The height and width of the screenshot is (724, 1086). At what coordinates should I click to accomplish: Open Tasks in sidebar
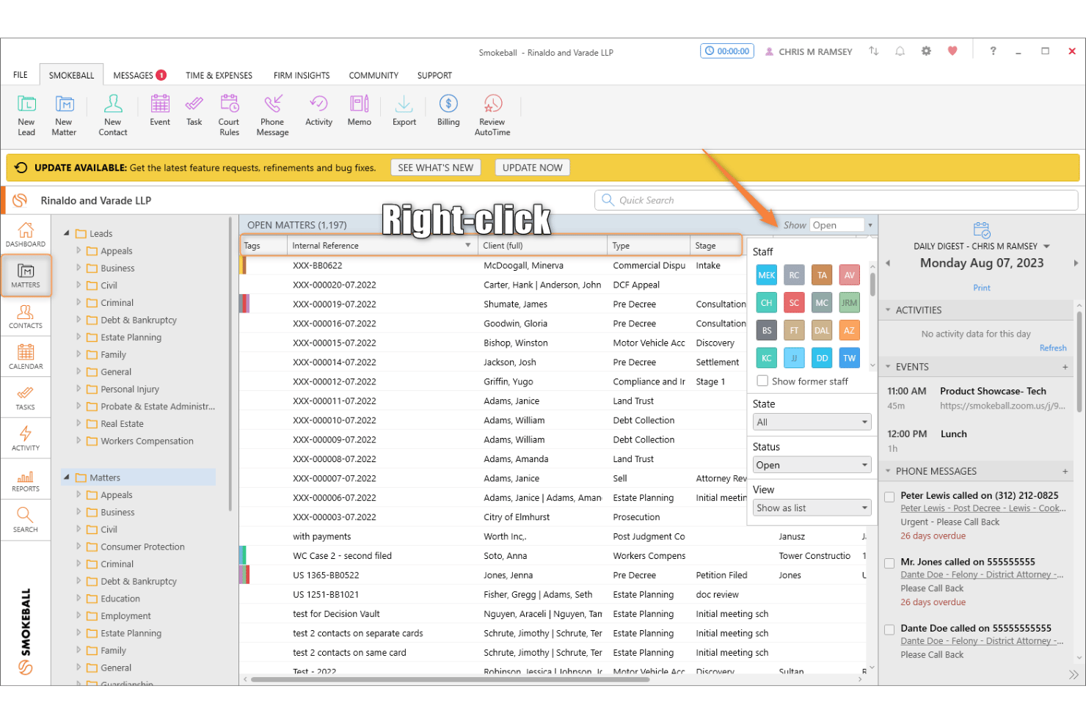coord(26,398)
